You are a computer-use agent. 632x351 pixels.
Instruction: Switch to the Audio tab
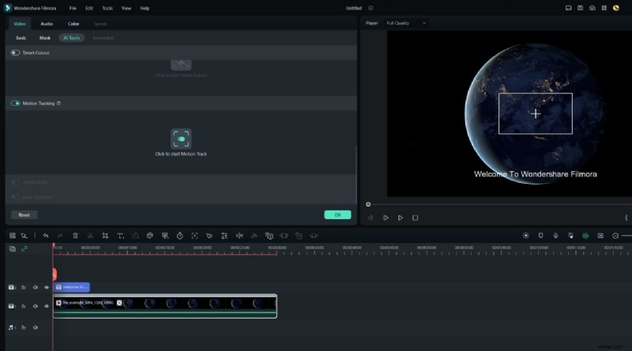(47, 24)
